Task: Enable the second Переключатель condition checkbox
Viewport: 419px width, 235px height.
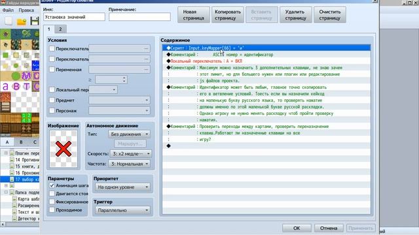Action: 52,59
